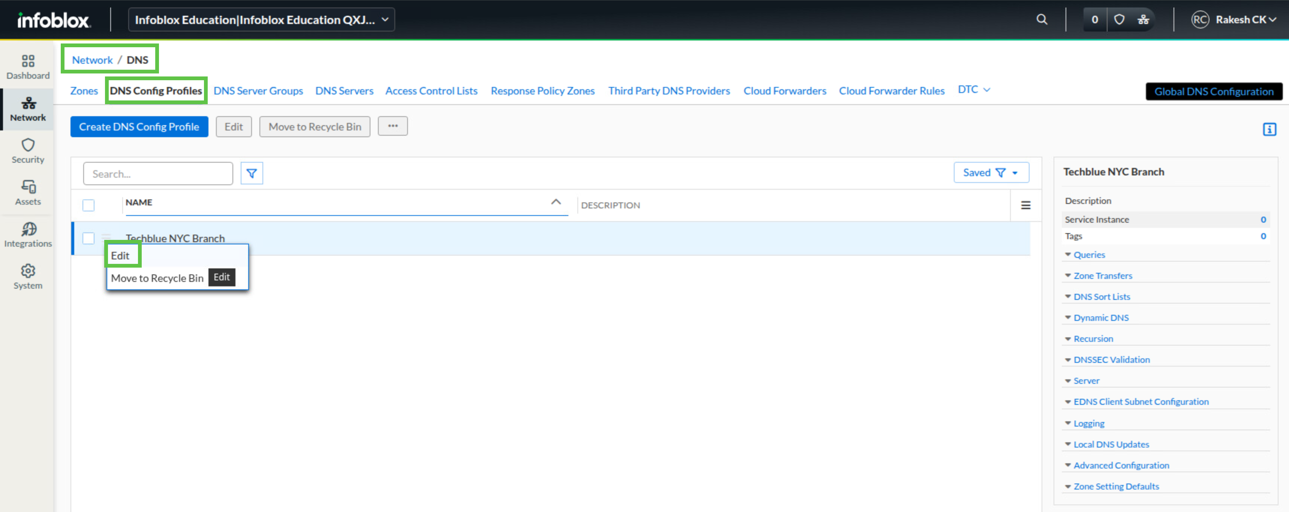Switch to DNS Server Groups tab
The width and height of the screenshot is (1289, 512).
click(x=258, y=90)
